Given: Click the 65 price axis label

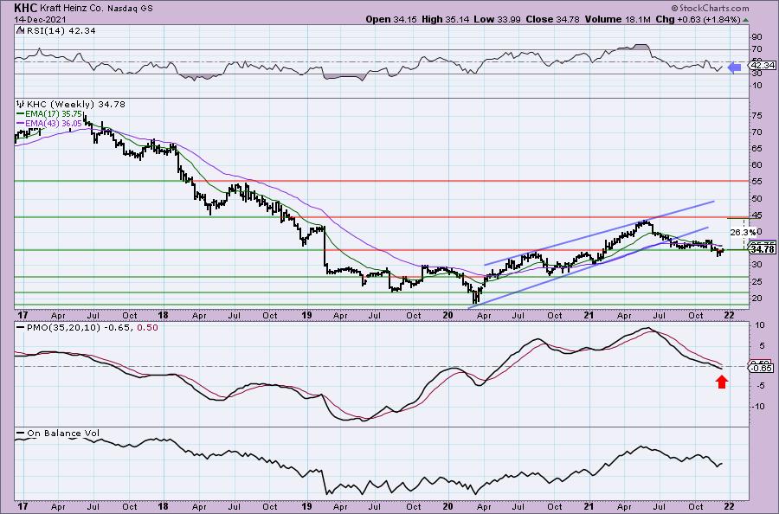Looking at the screenshot, I should (757, 149).
